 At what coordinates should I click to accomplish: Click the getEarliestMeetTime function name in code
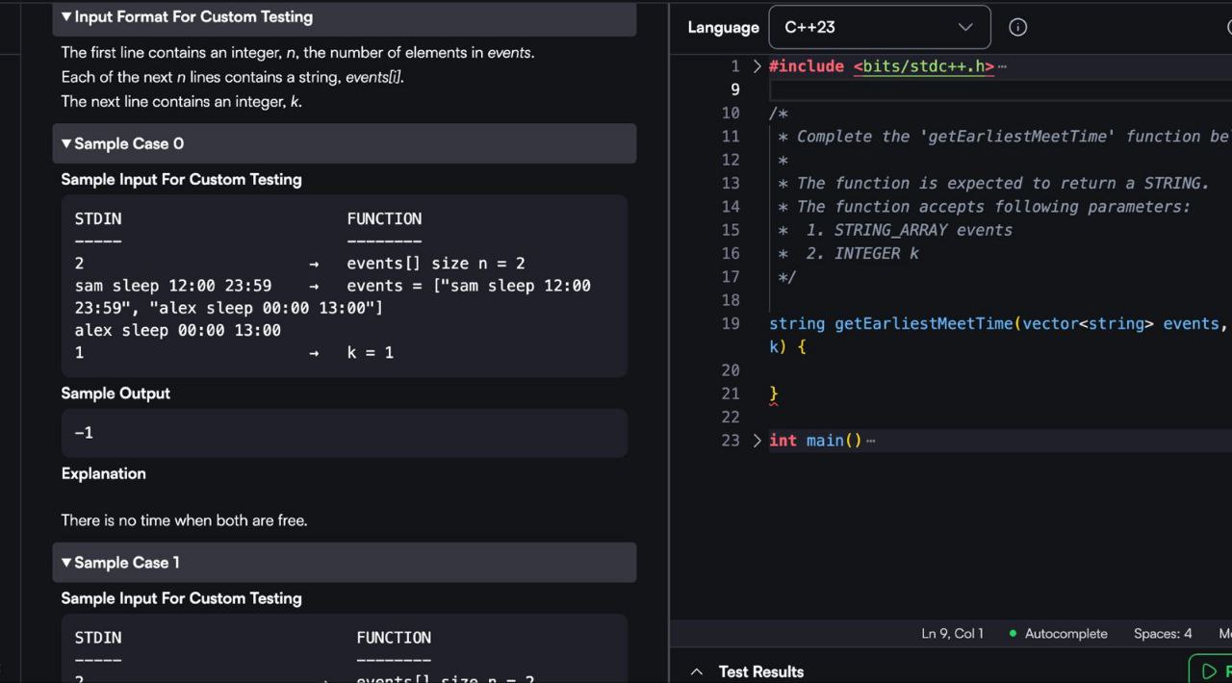923,323
